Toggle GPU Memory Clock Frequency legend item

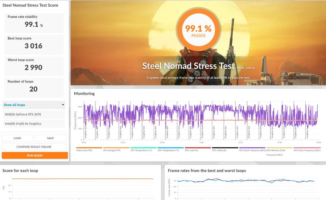(x=279, y=150)
